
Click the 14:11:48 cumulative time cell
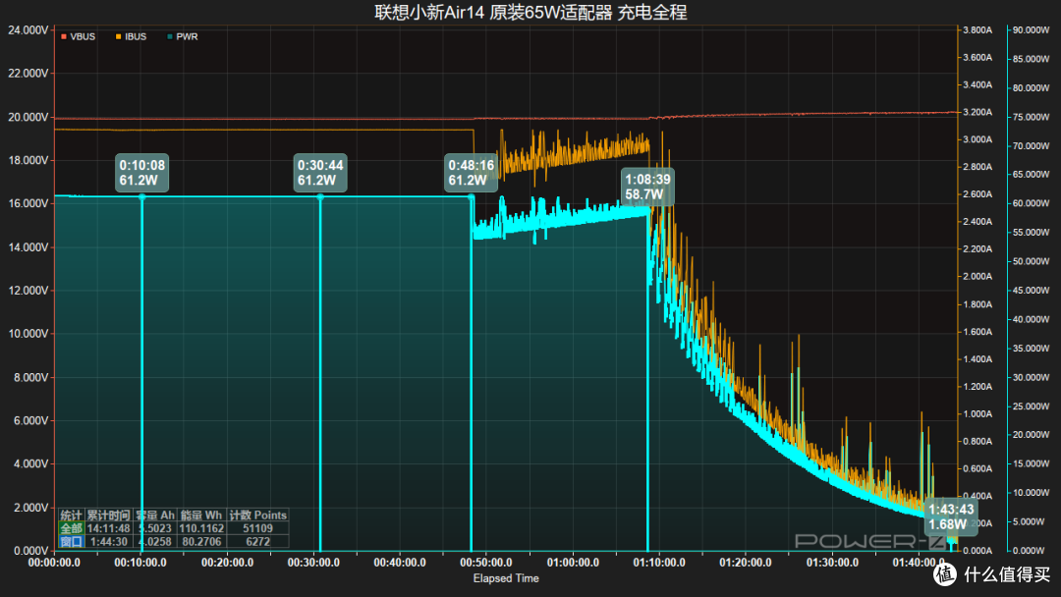(108, 528)
